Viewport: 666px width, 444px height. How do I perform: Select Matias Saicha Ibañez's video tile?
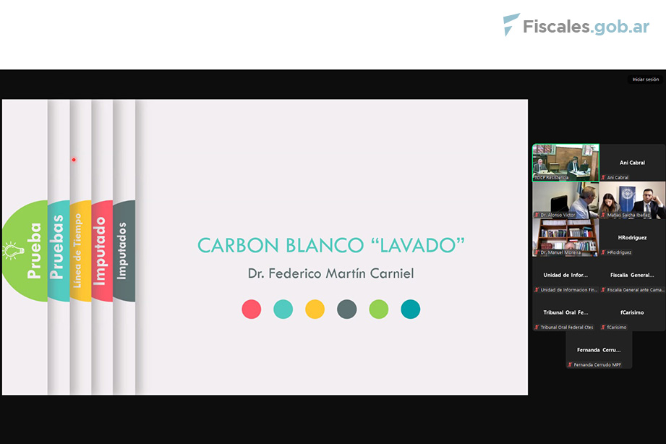point(632,198)
